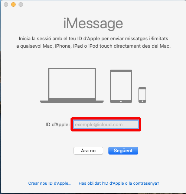186x194 pixels.
Task: Click the blue Següent button
Action: point(123,150)
